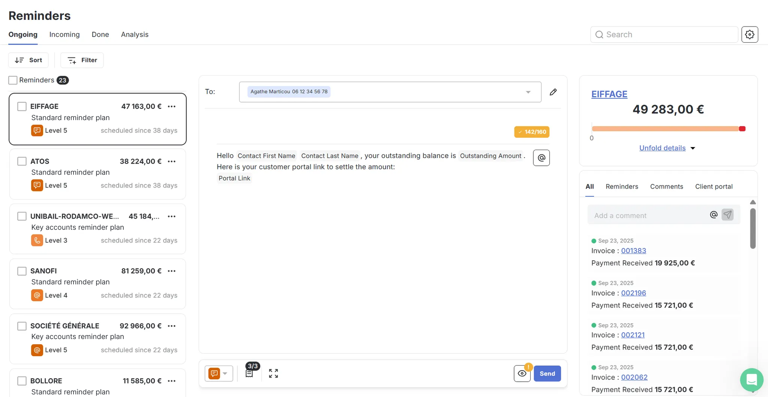Toggle the preview eye icon
This screenshot has width=768, height=397.
pos(522,373)
